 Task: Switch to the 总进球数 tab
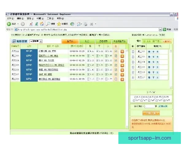tap(103, 41)
